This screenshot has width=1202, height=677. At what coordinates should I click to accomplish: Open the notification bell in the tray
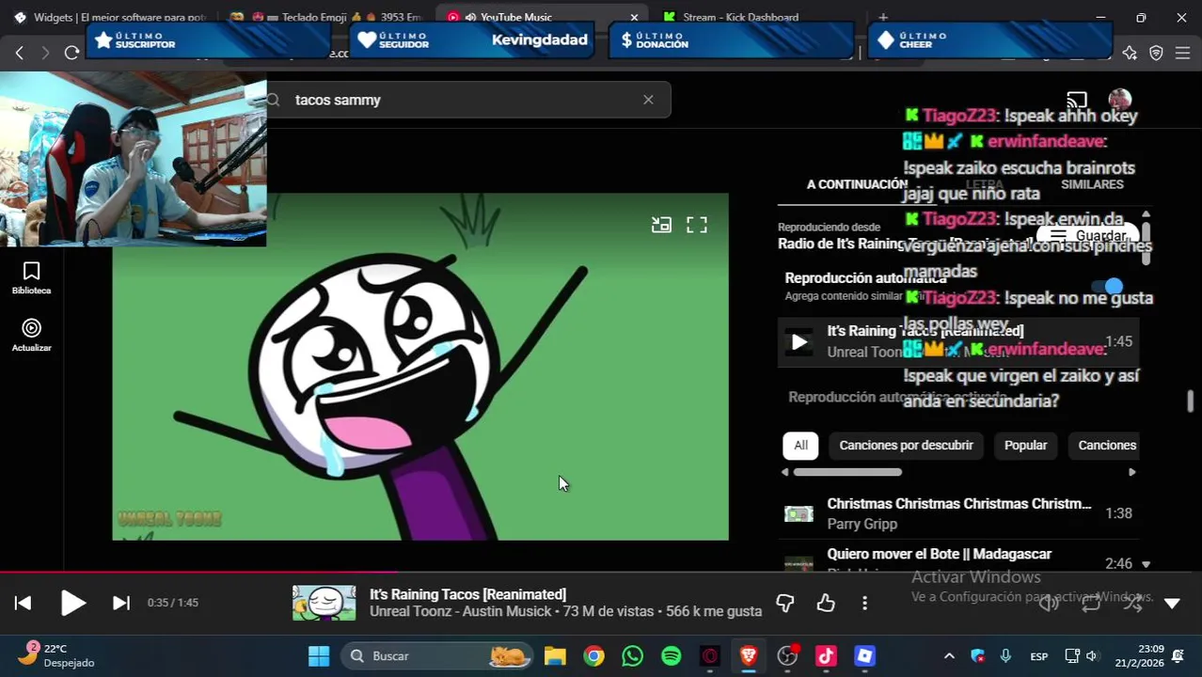1178,656
